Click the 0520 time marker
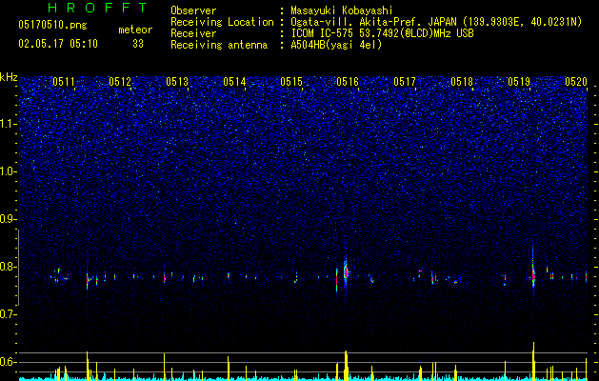 tap(576, 82)
